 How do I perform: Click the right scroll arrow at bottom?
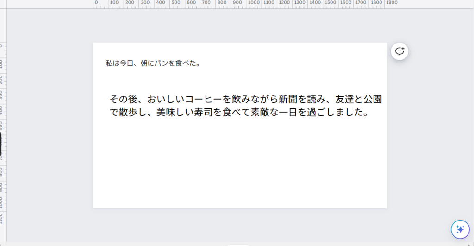pos(469,245)
